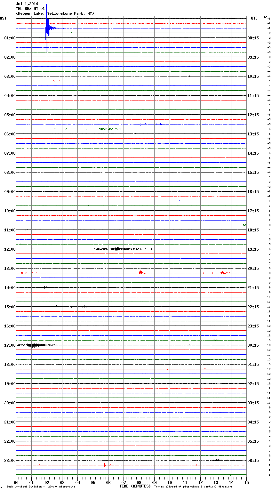Viewport: 272px width, 491px height.
Task: Select the 03:00 MST row label
Action: coord(10,76)
